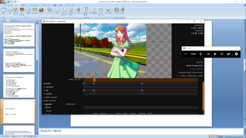The height and width of the screenshot is (138, 246).
Task: Switch to the 校閲 ribbon tab
Action: point(55,5)
